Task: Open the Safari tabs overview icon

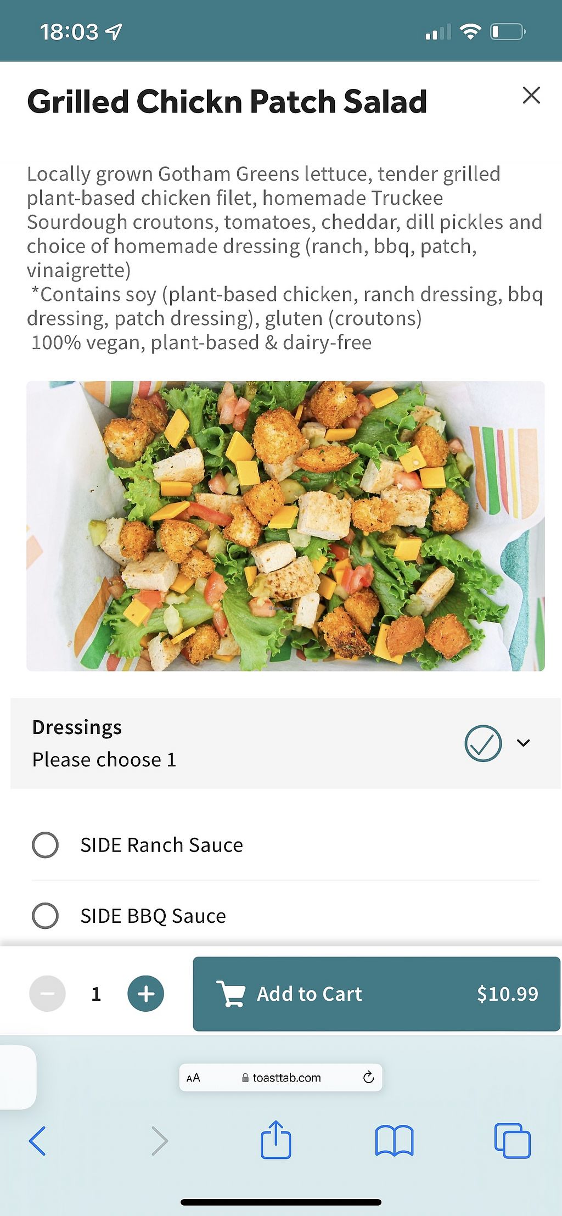Action: (512, 1141)
